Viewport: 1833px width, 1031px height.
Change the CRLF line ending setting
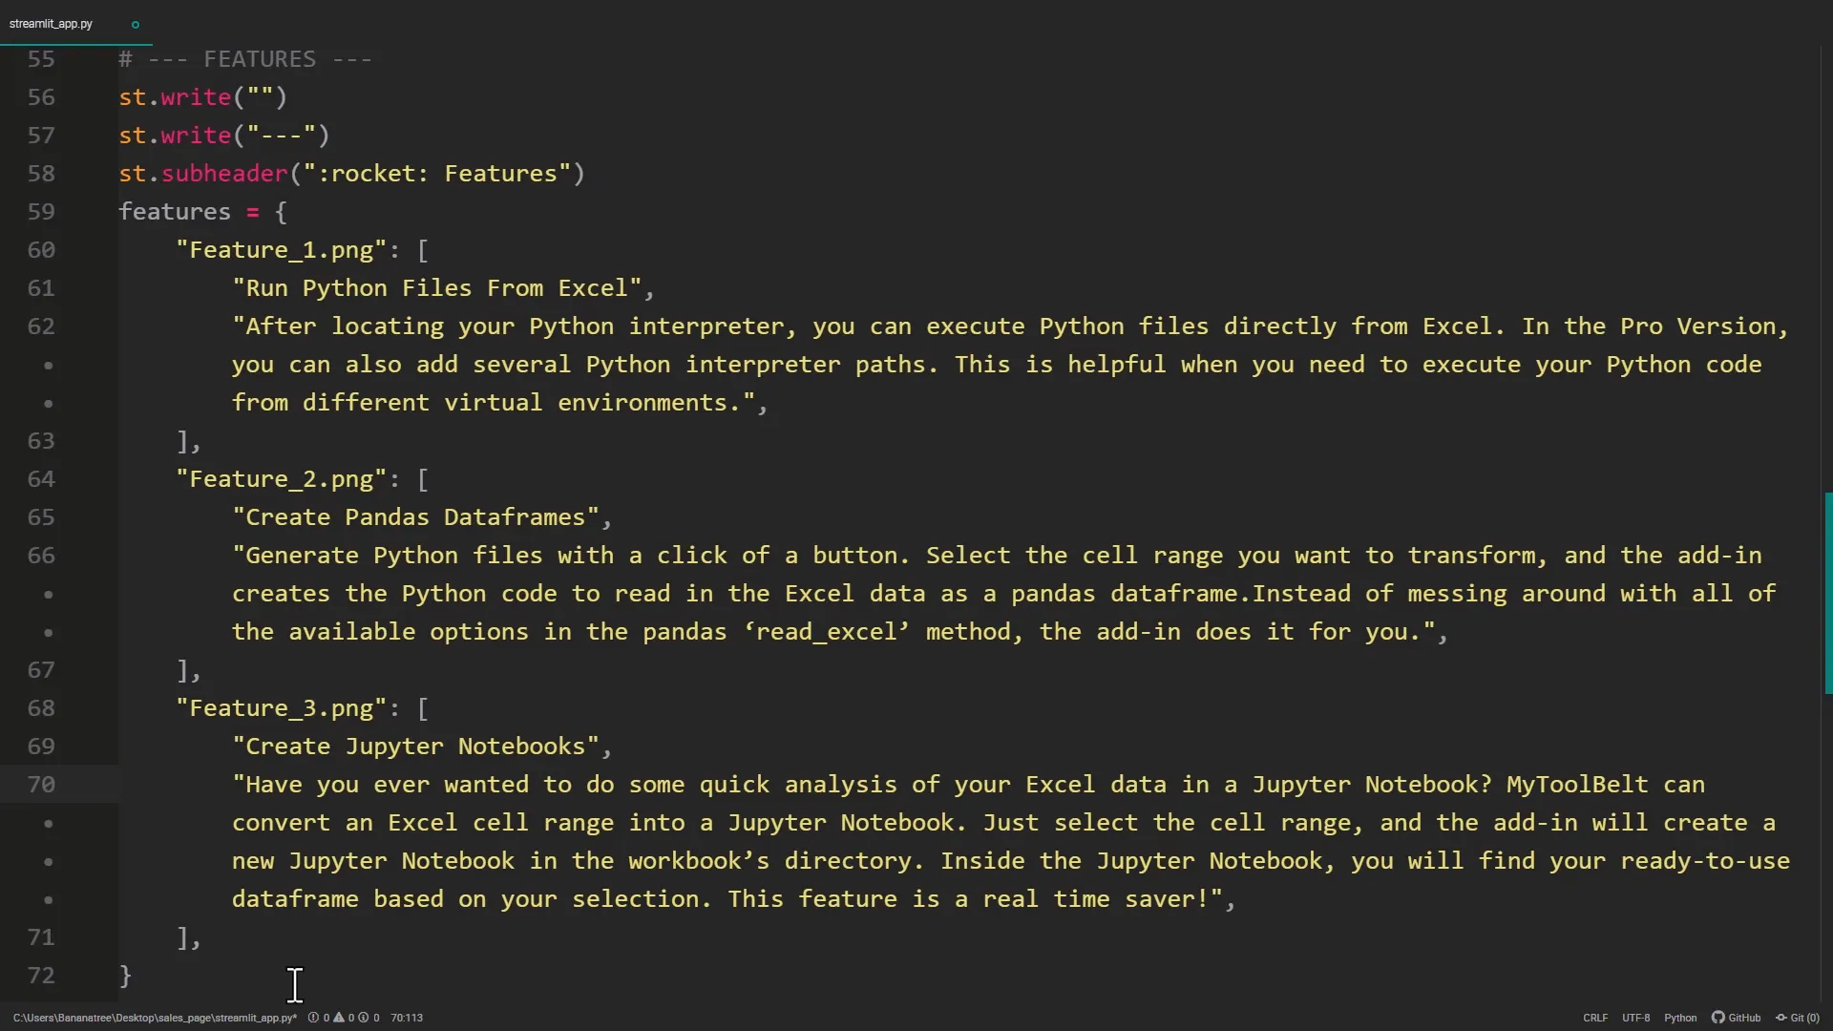pos(1595,1018)
